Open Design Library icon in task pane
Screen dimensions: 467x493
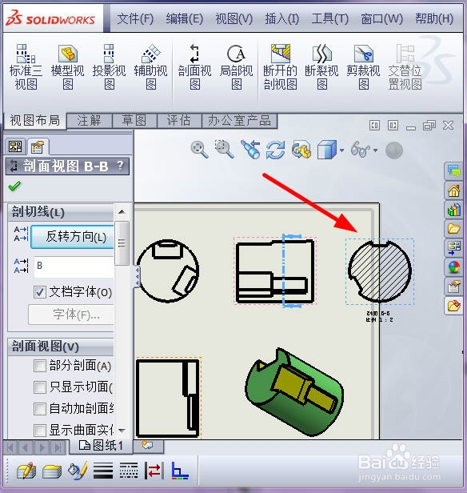click(x=453, y=210)
